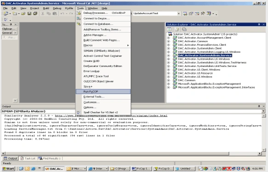
Task: Click the Cut scissors icon
Action: pos(43,13)
